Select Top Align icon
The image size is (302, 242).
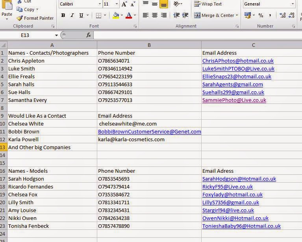tap(146, 4)
